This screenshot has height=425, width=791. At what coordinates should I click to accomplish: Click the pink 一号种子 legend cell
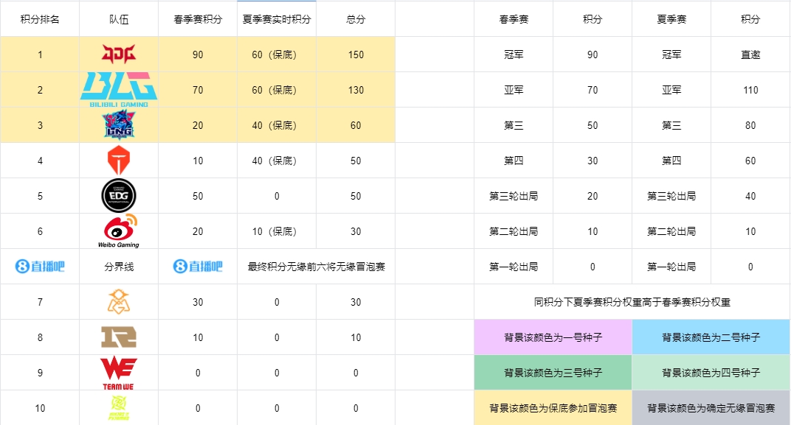coord(553,337)
